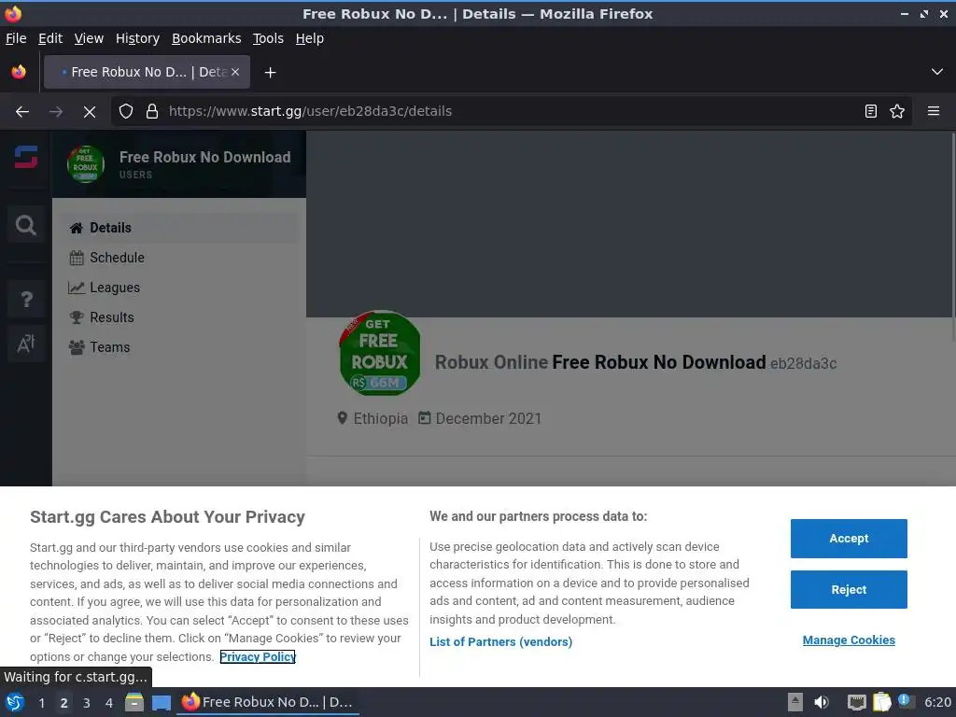This screenshot has height=717, width=956.
Task: Select the Free Robux No D... browser tab
Action: [x=147, y=72]
